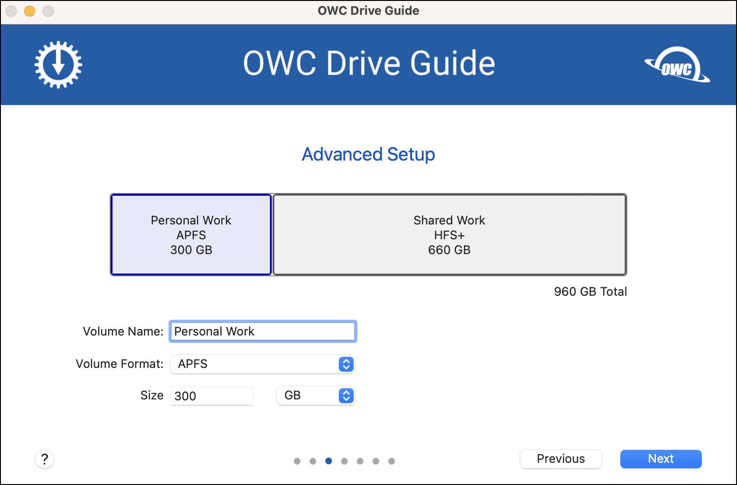Click the OWC logo in header
737x485 pixels.
point(677,65)
